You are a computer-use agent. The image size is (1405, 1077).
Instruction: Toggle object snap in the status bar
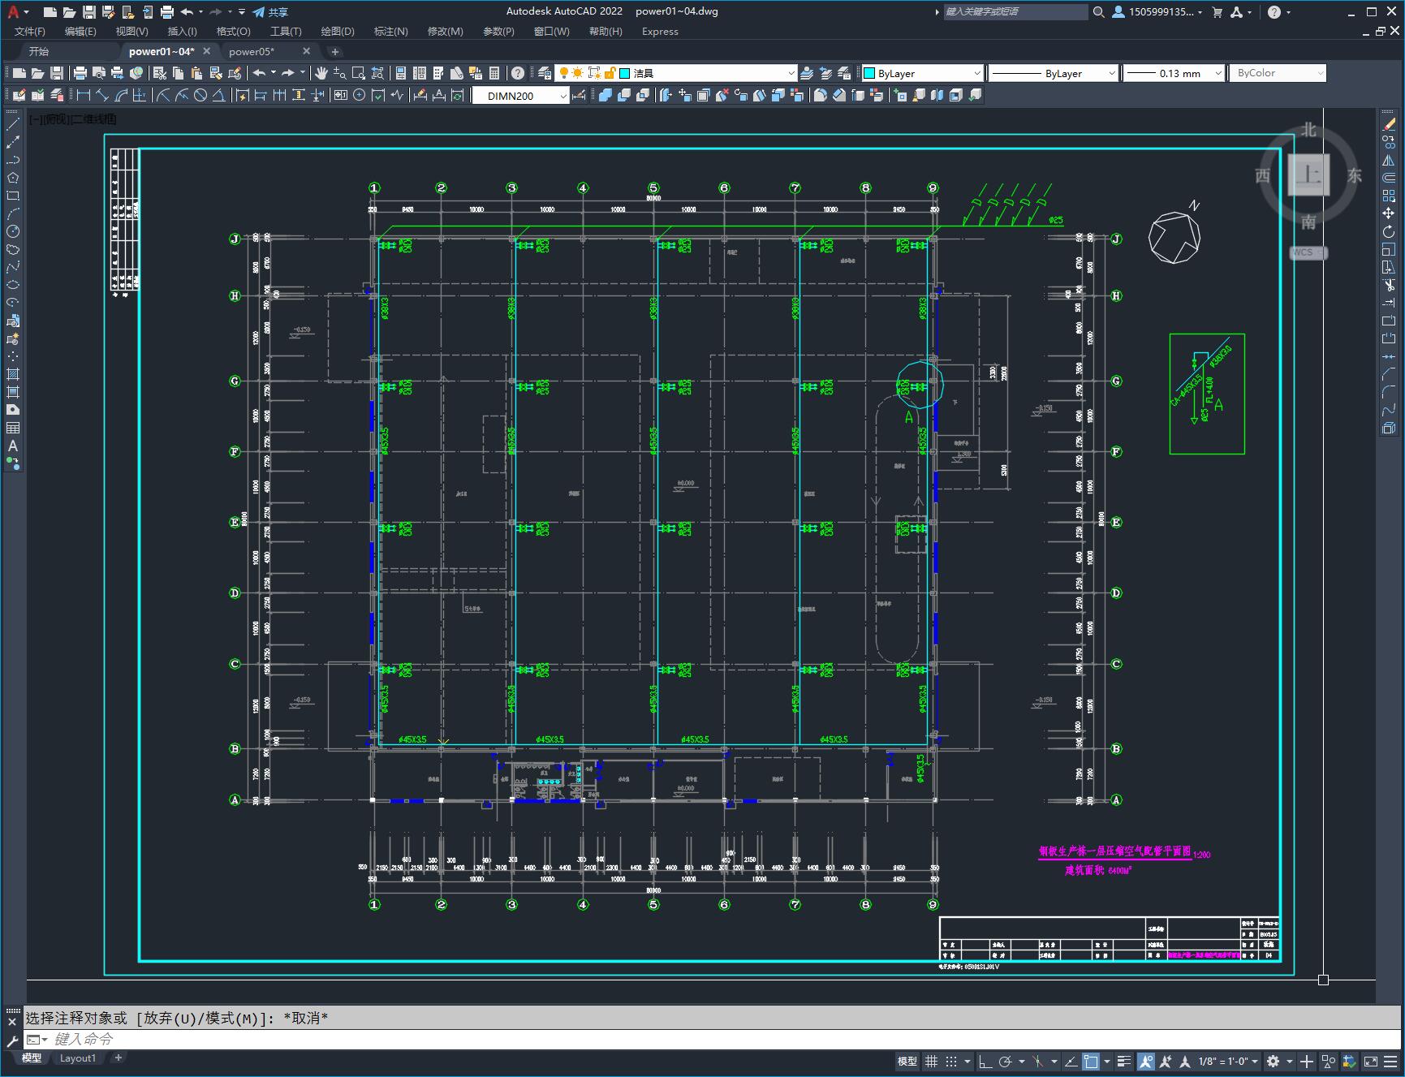pos(1091,1061)
